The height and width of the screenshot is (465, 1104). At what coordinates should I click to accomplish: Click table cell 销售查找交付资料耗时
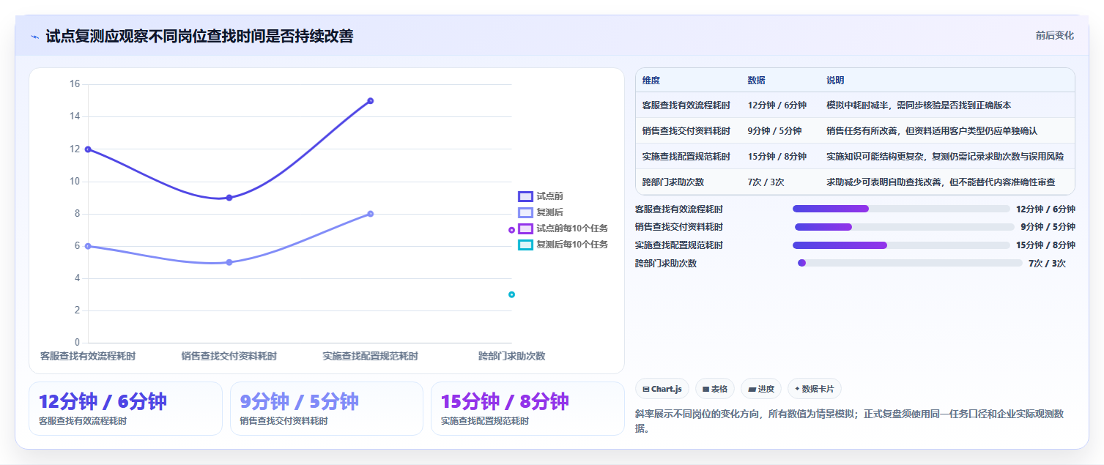tap(686, 131)
